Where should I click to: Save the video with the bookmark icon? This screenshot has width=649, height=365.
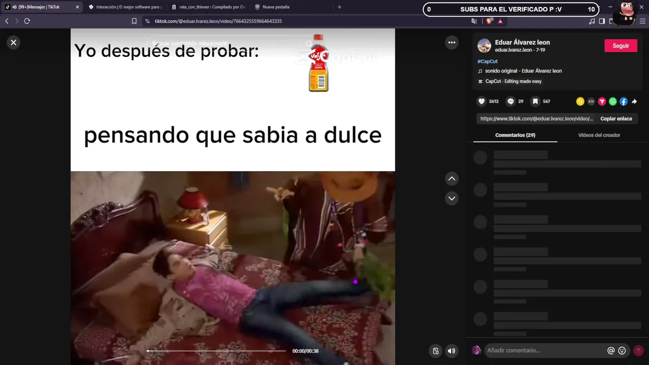tap(535, 101)
